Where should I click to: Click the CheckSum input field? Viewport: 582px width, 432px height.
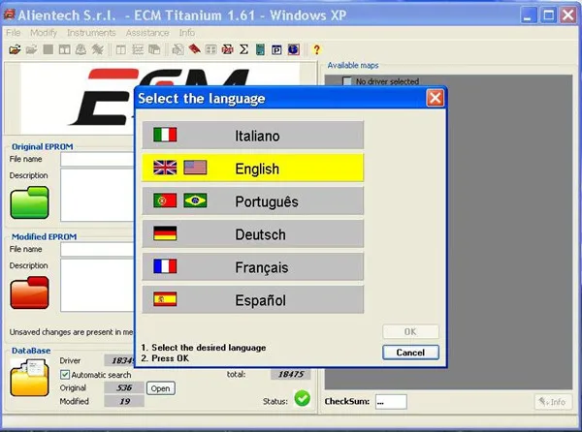(391, 402)
